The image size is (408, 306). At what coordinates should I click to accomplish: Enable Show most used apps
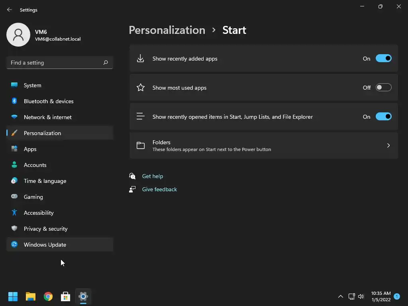[383, 88]
